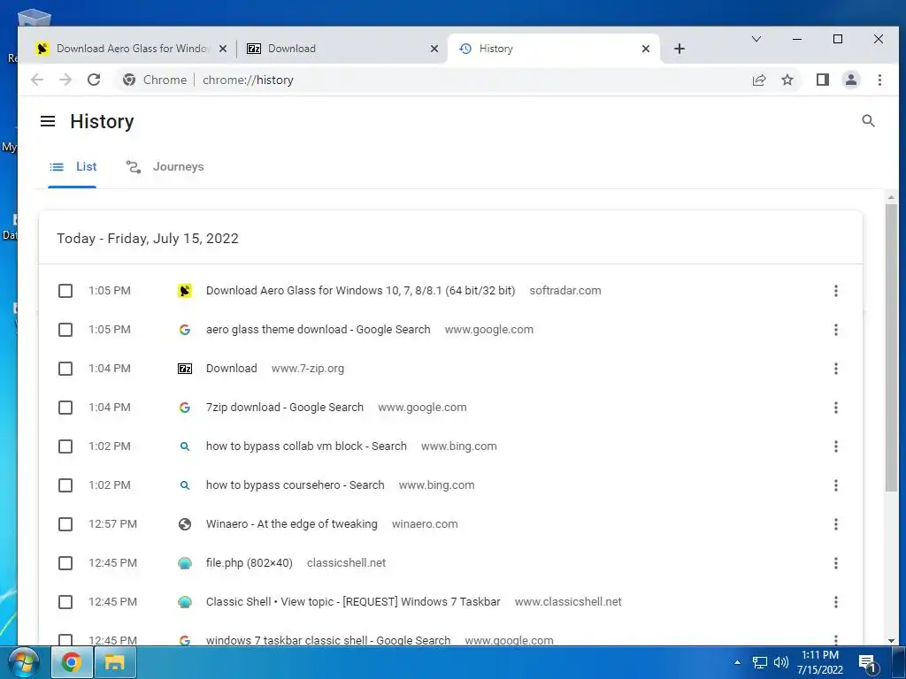Check the softradar.com Aero Glass entry
This screenshot has height=679, width=906.
pyautogui.click(x=65, y=290)
